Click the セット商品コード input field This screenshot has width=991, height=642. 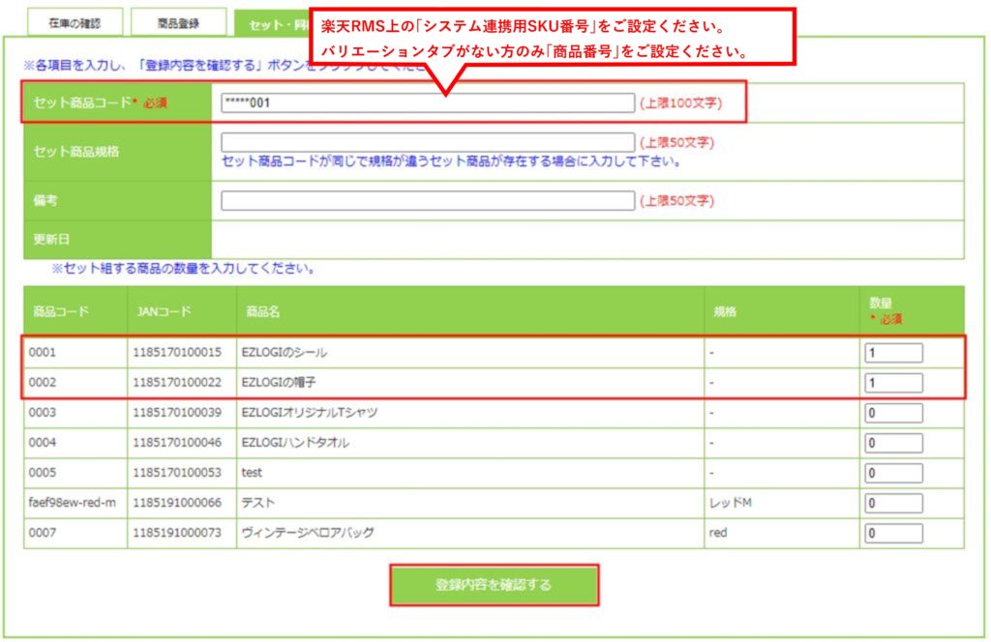(428, 103)
